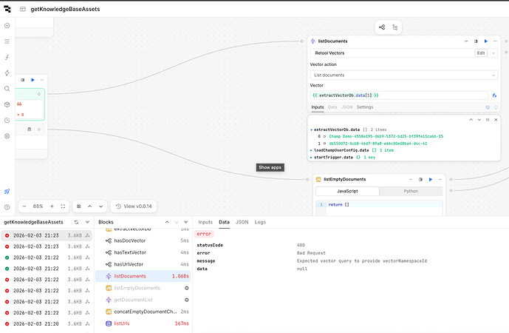Click the search icon in left sidebar
The height and width of the screenshot is (333, 509).
coord(7,89)
